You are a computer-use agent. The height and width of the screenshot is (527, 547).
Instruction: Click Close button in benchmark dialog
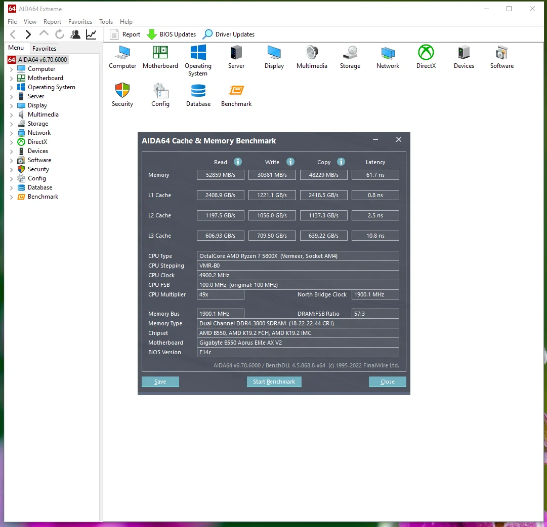(x=387, y=382)
